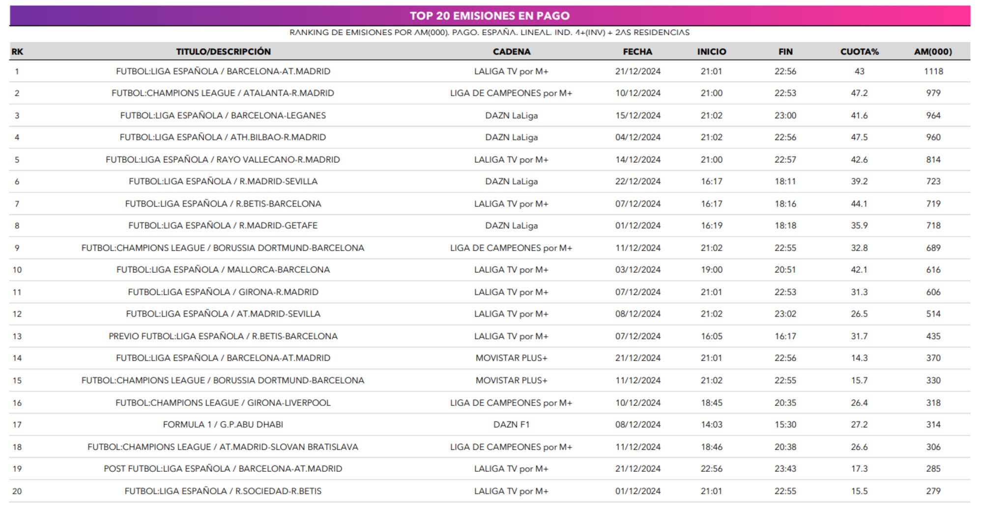Screen dimensions: 983x520
Task: Select the FECHA column header
Action: pos(637,52)
